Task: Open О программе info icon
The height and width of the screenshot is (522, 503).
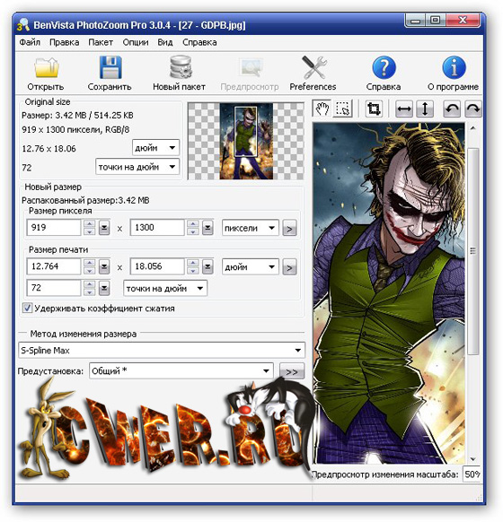Action: coord(454,67)
